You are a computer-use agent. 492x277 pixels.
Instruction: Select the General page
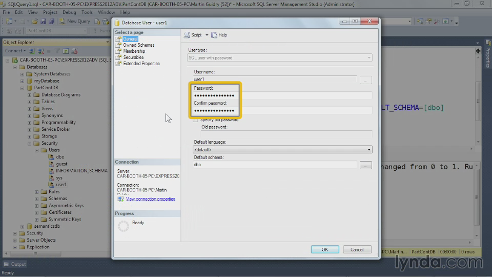[130, 39]
